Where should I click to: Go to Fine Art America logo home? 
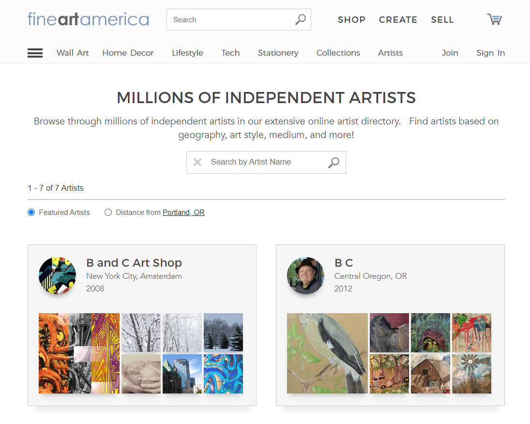88,19
